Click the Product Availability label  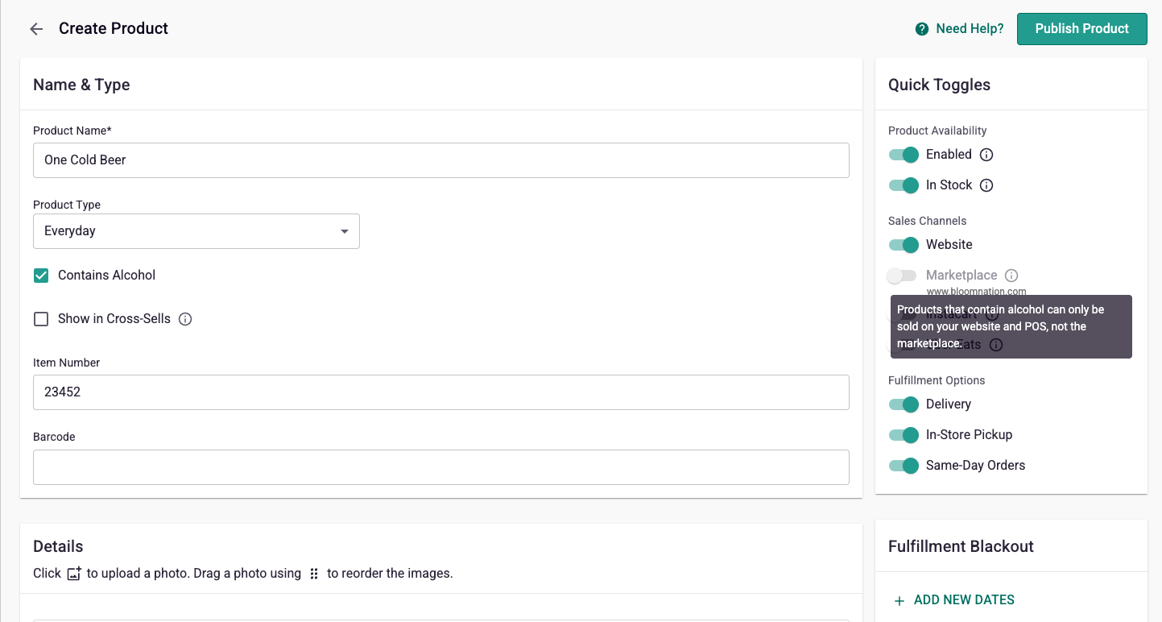tap(937, 131)
